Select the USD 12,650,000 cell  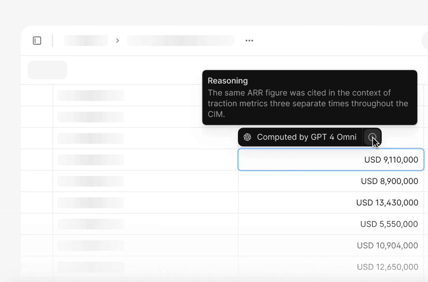(x=331, y=267)
